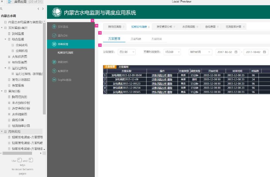This screenshot has height=177, width=270.
Task: Close the 短期发电调度 tab via its small icon
Action: (x=149, y=27)
